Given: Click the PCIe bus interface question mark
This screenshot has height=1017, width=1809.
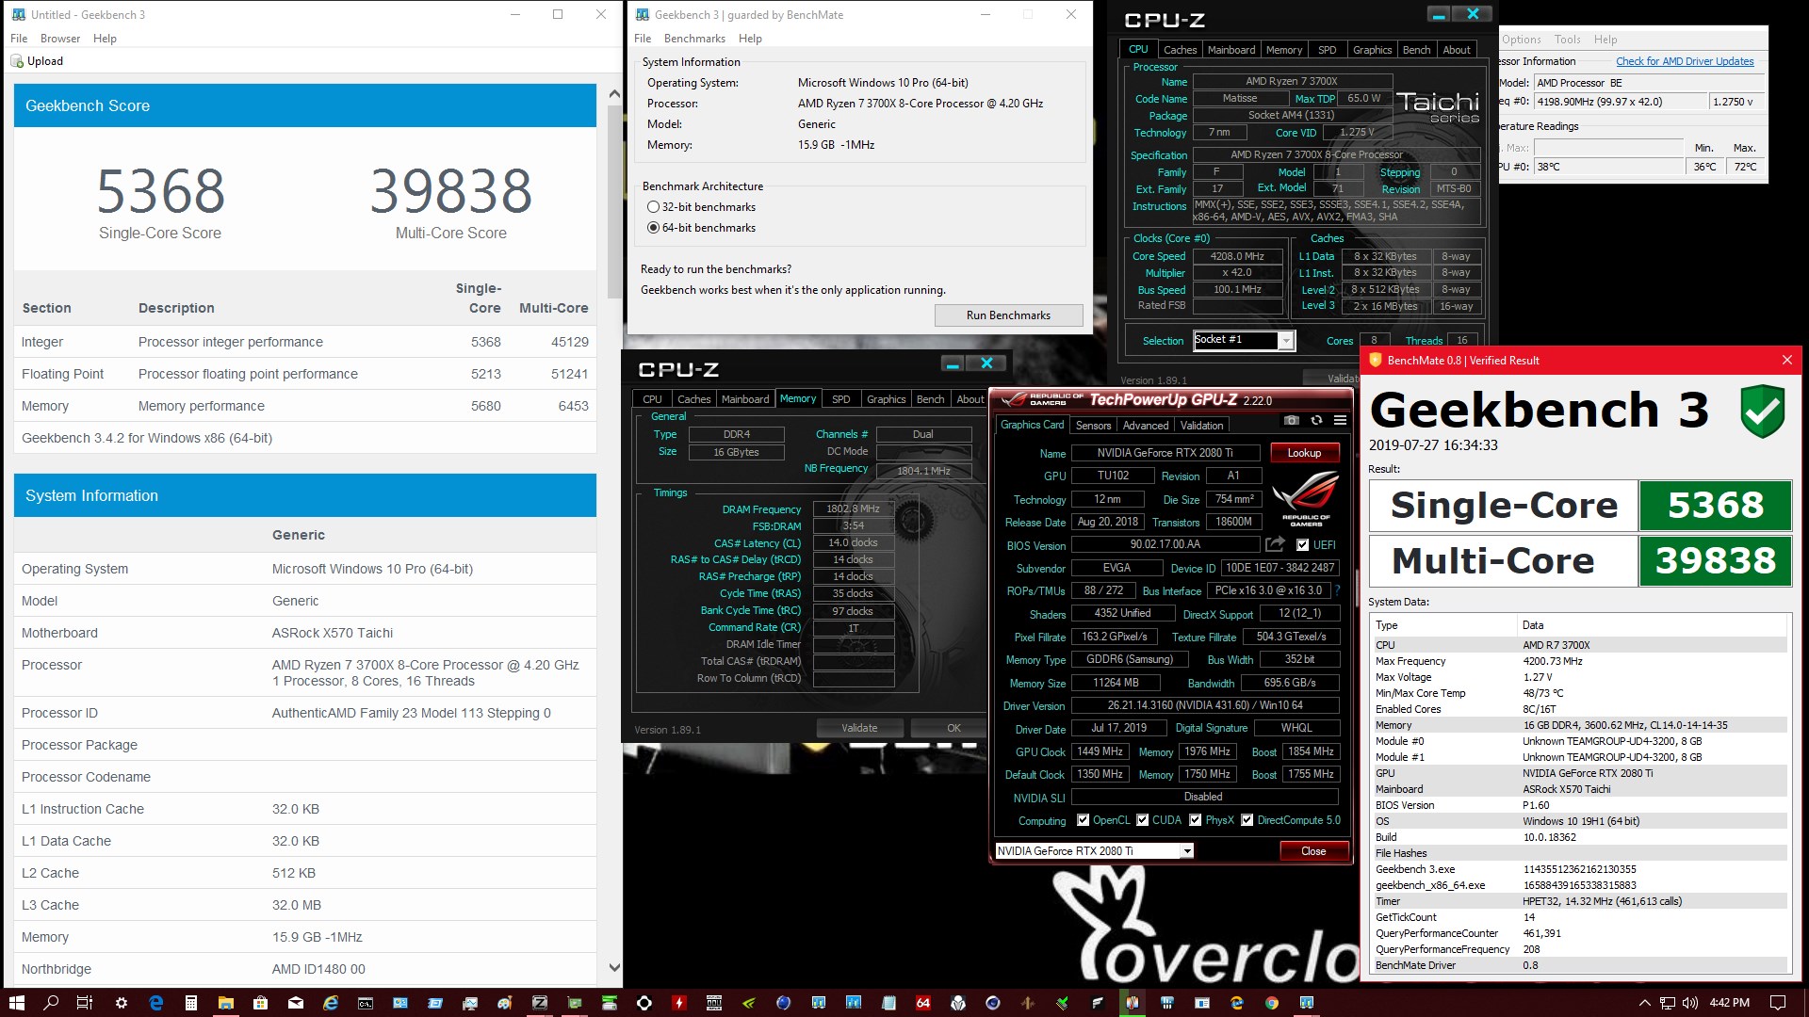Looking at the screenshot, I should click(x=1337, y=590).
